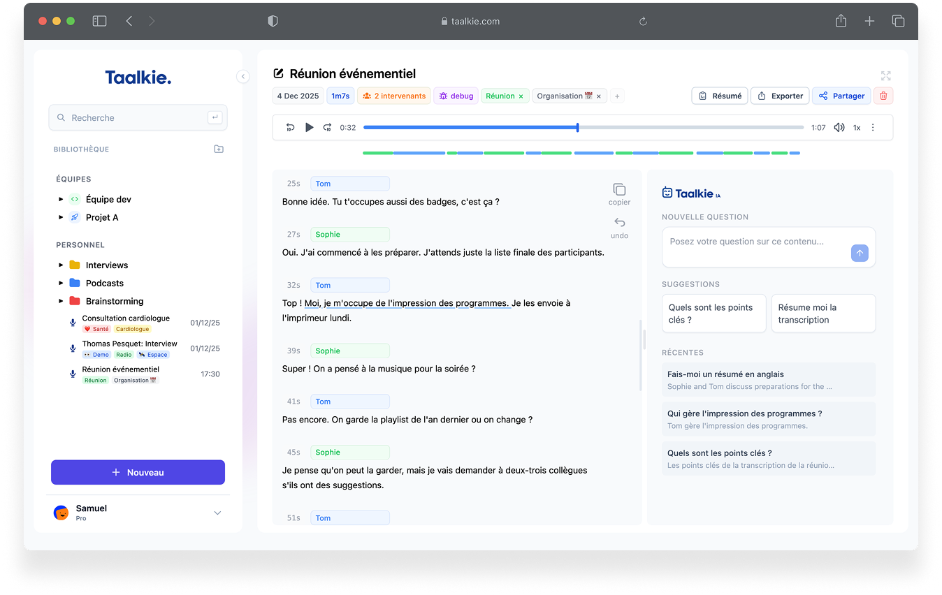Screen dimensions: 942x595
Task: Rewind audio ten seconds
Action: pos(291,128)
